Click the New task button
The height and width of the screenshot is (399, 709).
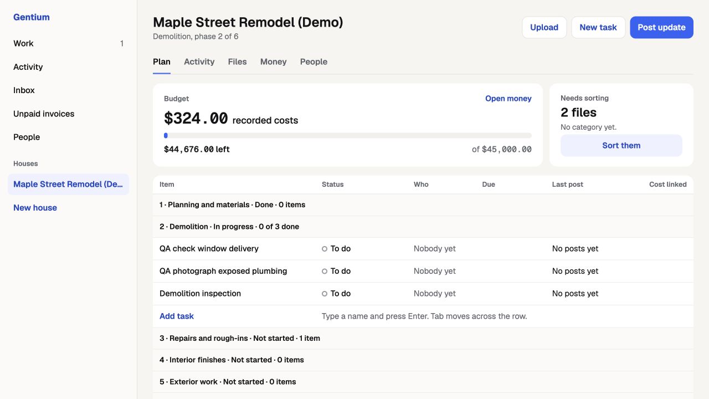[x=598, y=27]
